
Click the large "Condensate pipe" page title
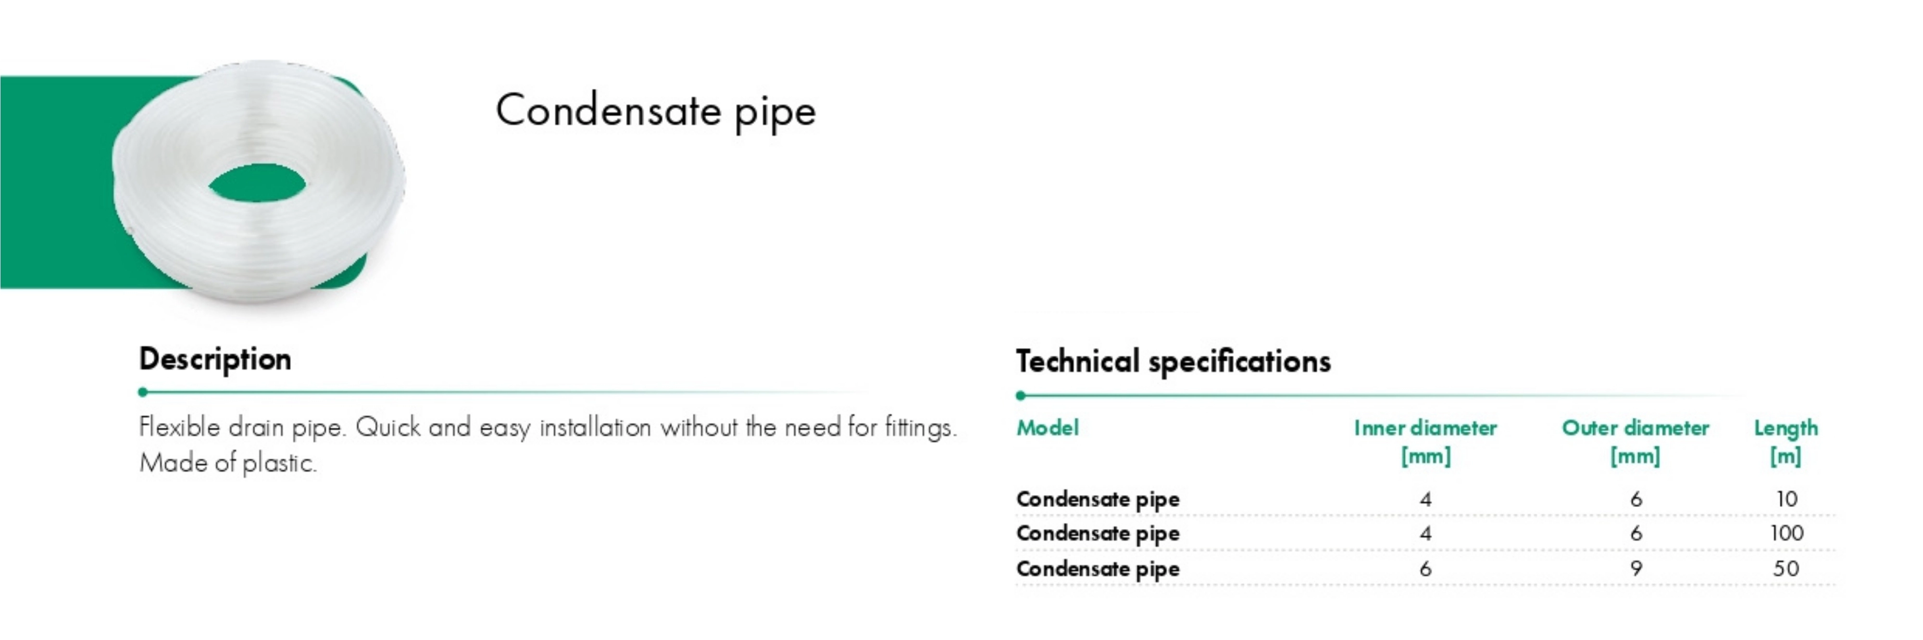[655, 112]
